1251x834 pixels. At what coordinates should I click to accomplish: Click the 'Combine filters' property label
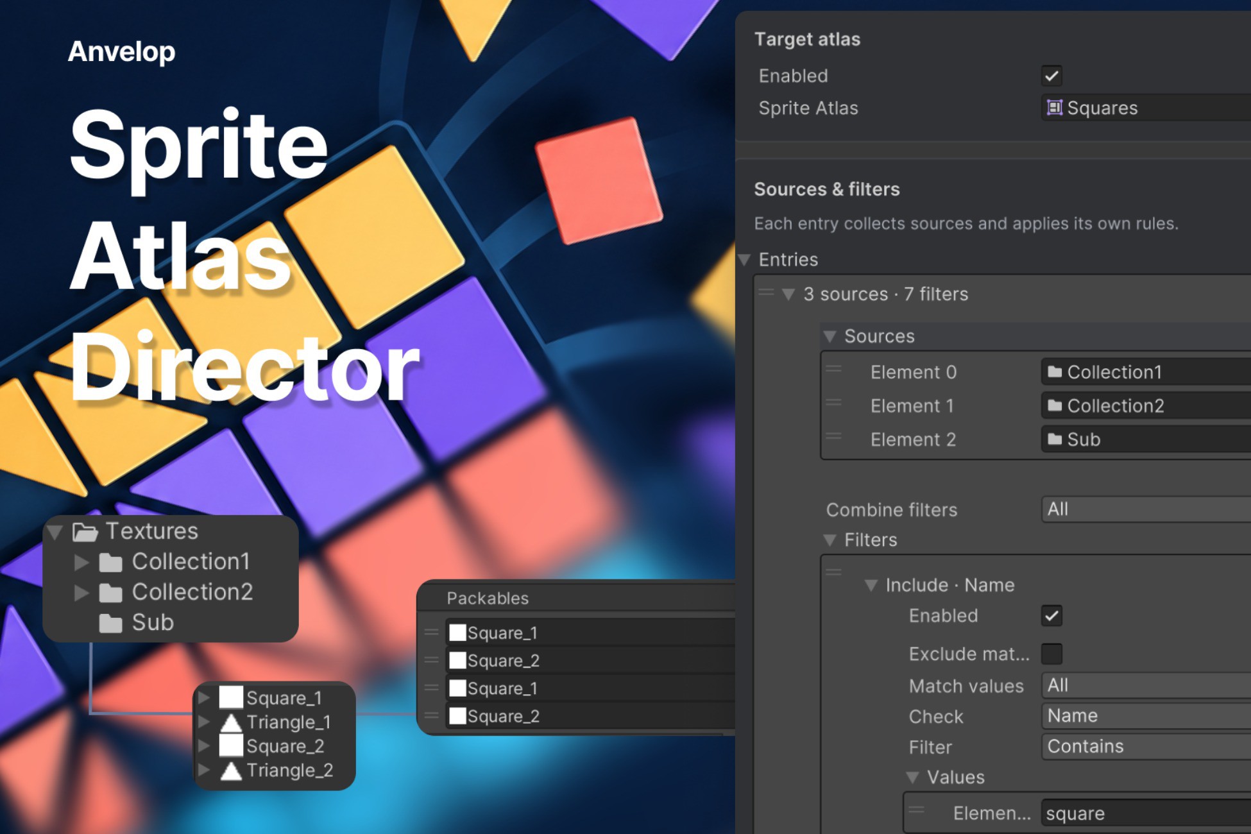892,510
